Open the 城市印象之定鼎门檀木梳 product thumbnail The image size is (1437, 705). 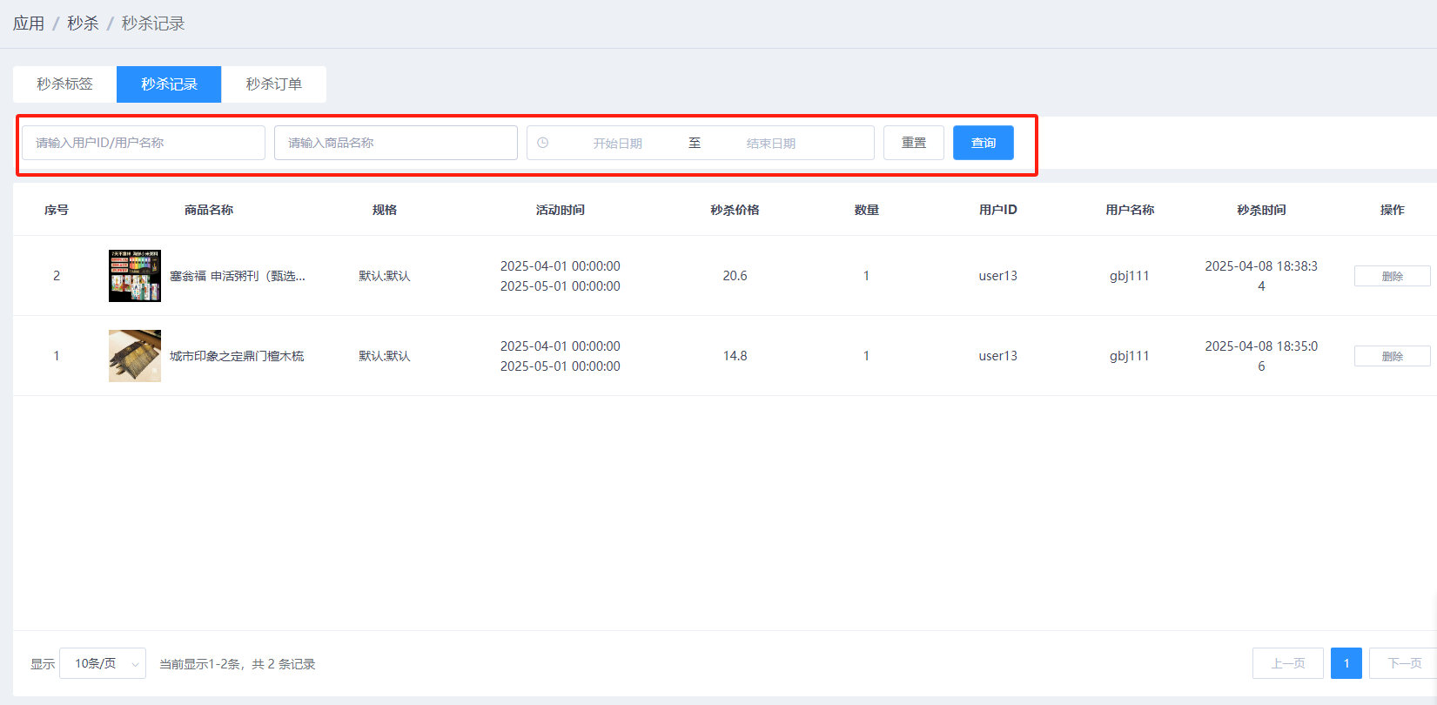[134, 356]
